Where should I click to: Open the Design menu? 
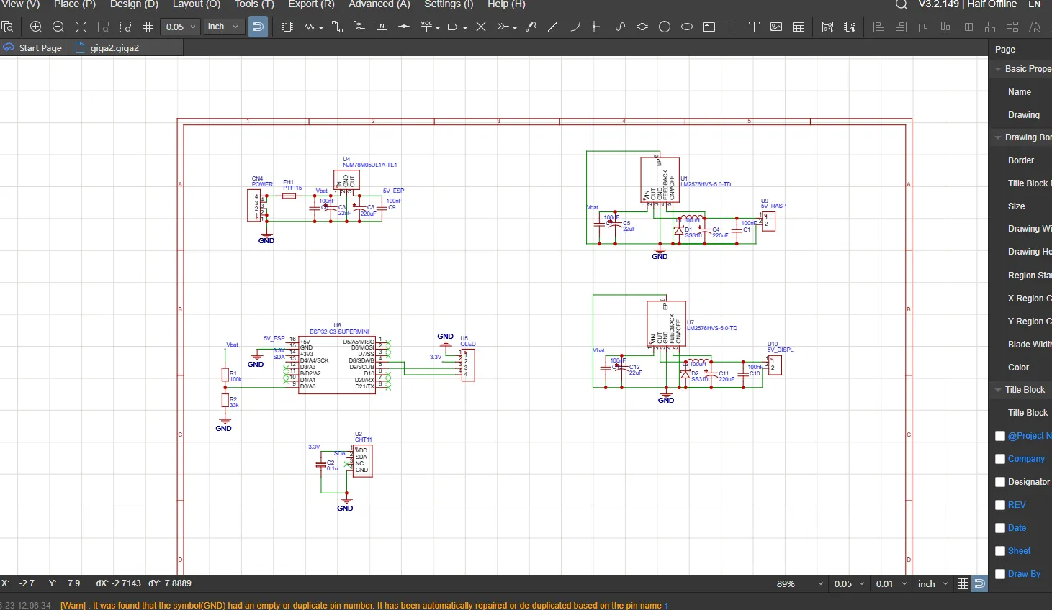[x=134, y=4]
